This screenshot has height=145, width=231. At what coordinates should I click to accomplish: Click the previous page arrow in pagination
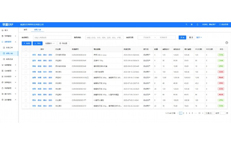pos(178,113)
